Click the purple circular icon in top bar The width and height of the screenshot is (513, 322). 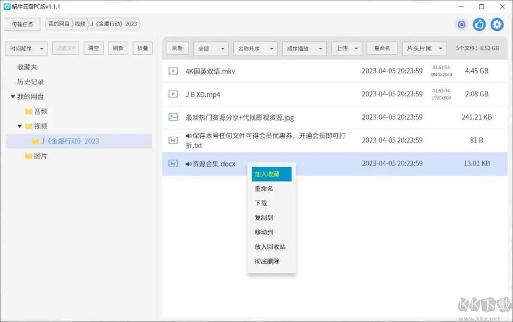coord(461,24)
